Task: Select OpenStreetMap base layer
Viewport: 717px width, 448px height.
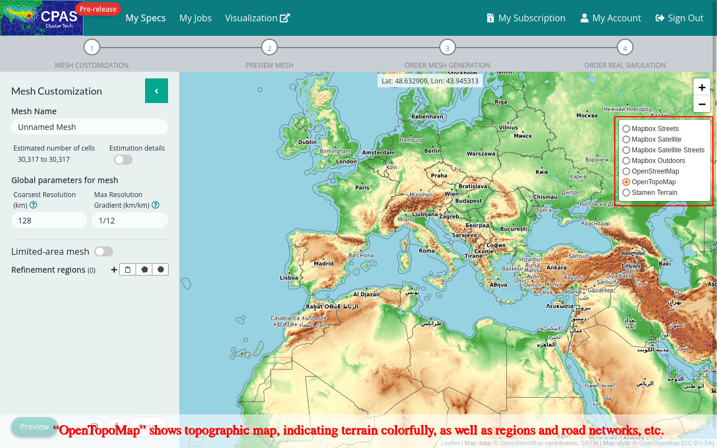Action: (x=626, y=171)
